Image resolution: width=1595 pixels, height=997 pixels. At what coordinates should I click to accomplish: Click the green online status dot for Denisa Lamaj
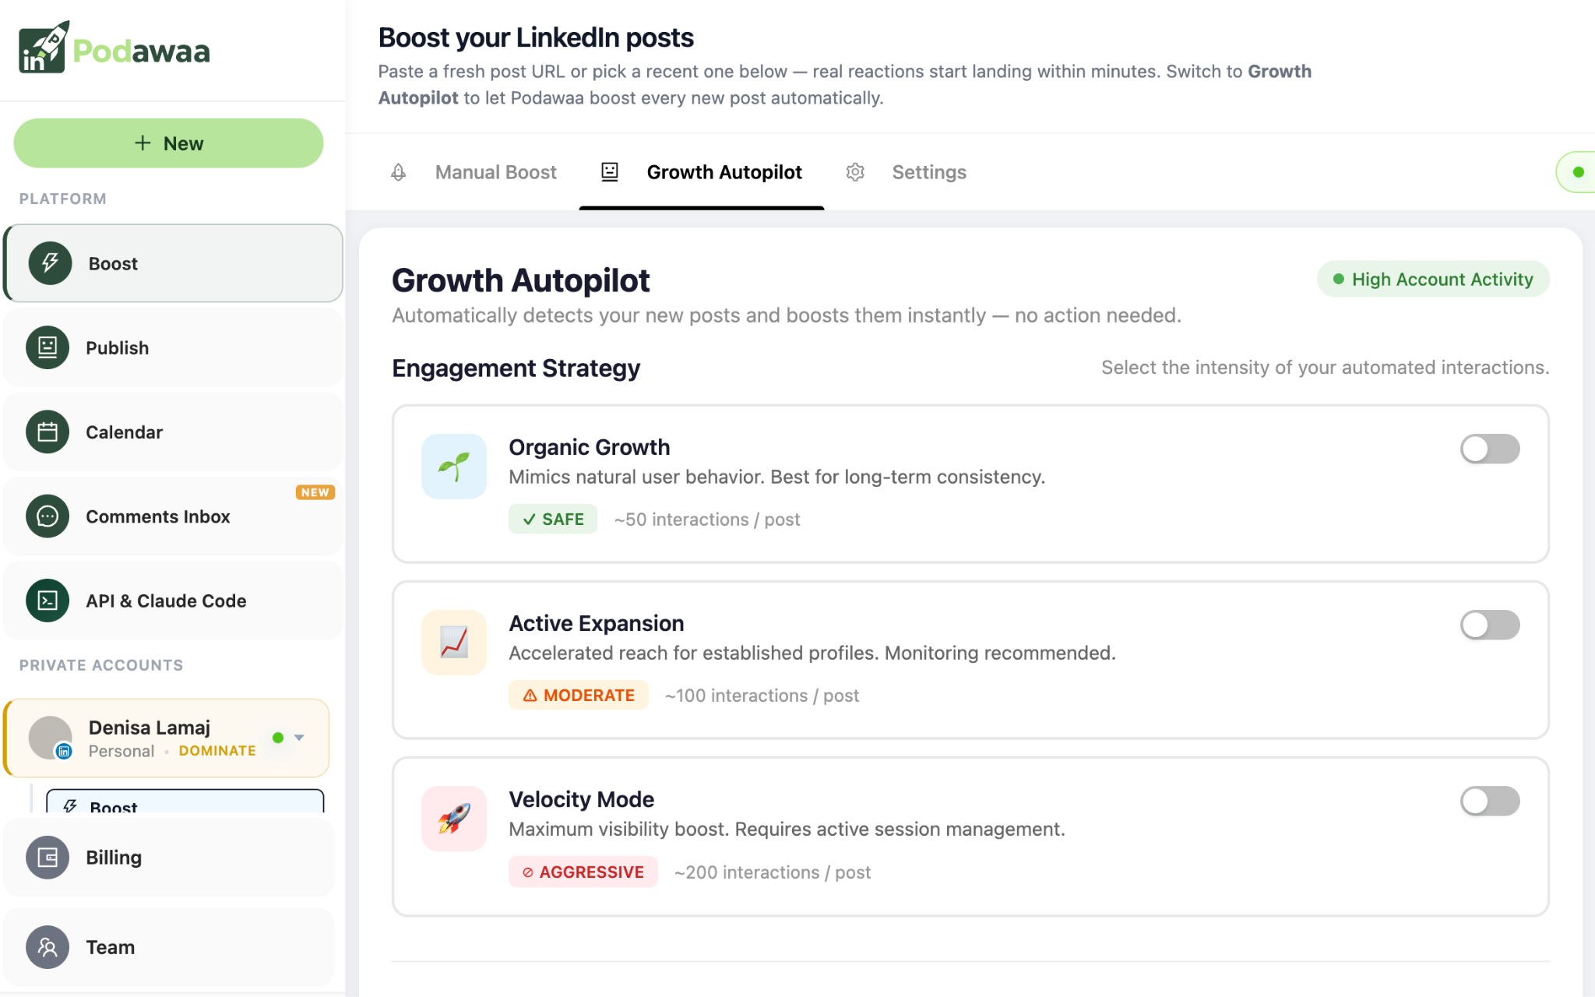278,738
